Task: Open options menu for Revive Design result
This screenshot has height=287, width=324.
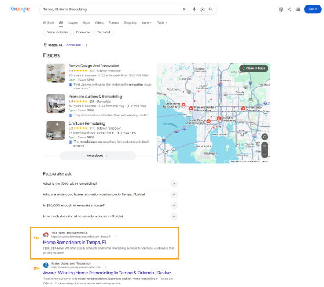Action: [106, 267]
